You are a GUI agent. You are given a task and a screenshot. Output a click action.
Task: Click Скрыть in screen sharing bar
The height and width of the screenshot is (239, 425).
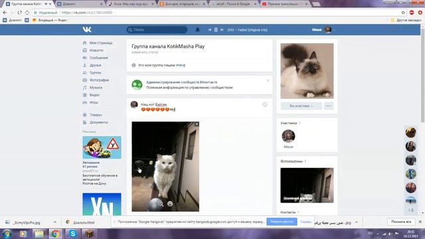(x=305, y=222)
